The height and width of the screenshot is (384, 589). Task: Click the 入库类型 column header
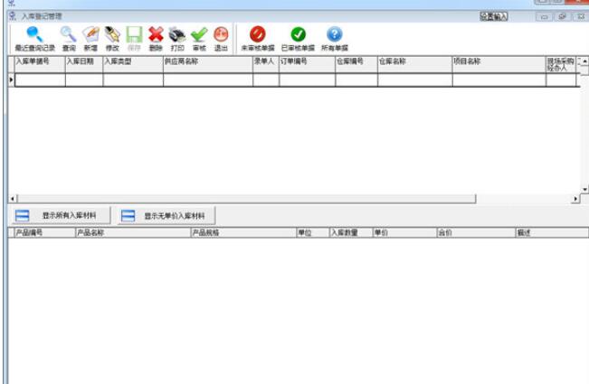[133, 64]
